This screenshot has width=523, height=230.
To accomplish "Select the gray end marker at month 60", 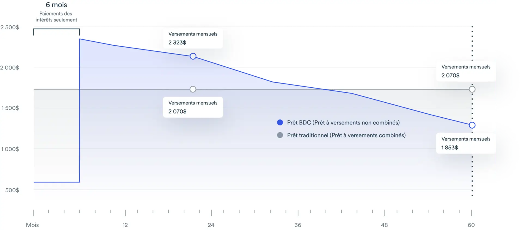I will [472, 89].
